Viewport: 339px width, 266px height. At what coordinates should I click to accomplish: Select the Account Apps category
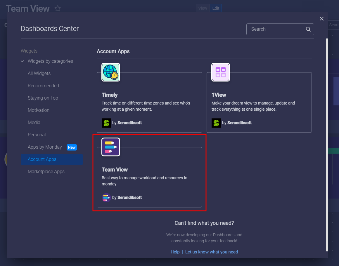click(52, 159)
